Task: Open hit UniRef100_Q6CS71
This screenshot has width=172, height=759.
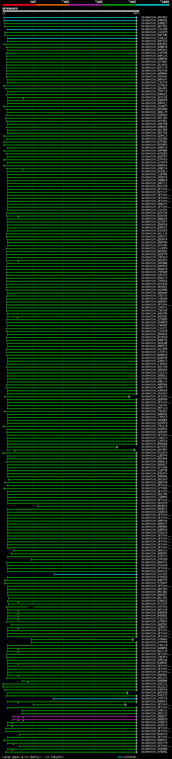Action: [154, 678]
